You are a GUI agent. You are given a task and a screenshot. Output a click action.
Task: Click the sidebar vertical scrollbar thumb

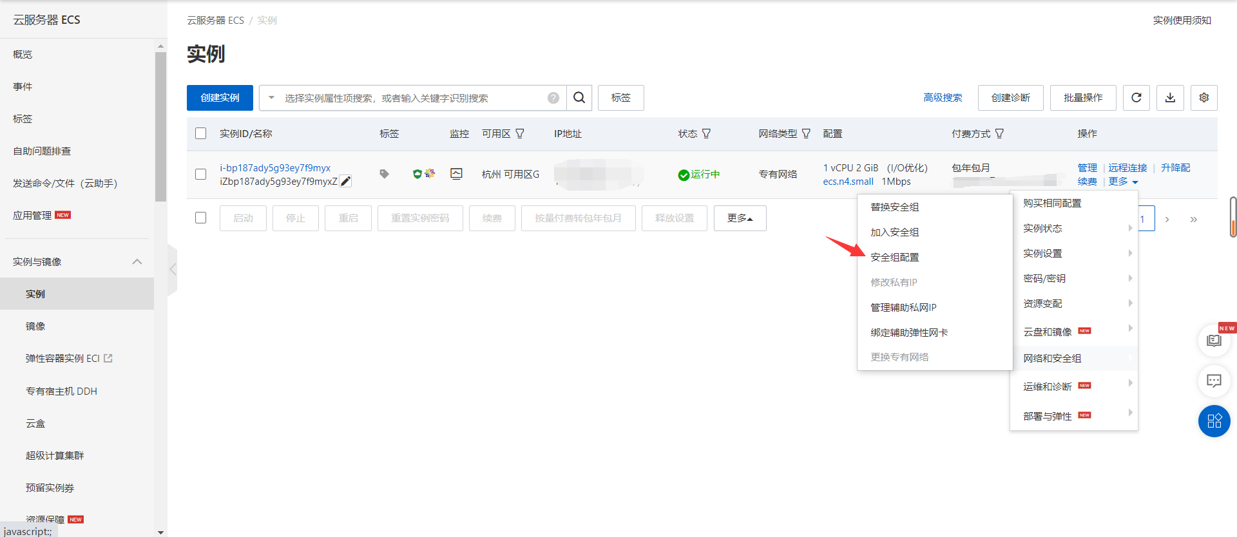coord(160,126)
